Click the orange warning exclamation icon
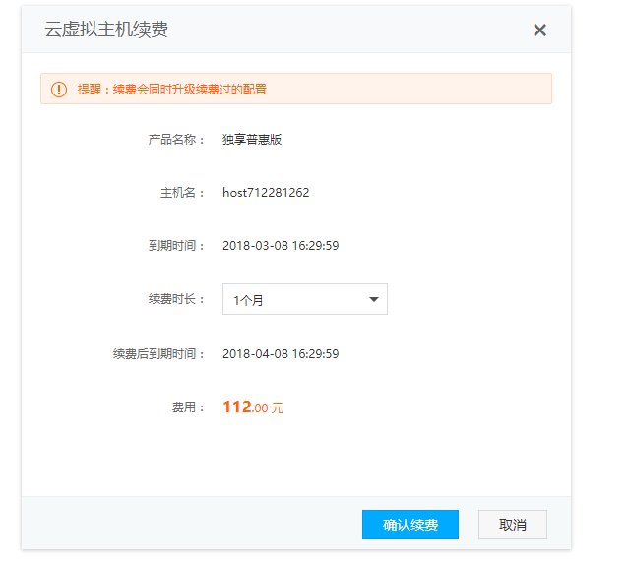 (59, 89)
